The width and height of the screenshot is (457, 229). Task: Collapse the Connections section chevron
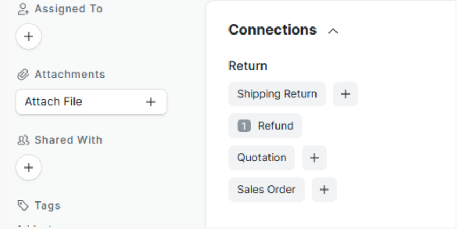333,31
